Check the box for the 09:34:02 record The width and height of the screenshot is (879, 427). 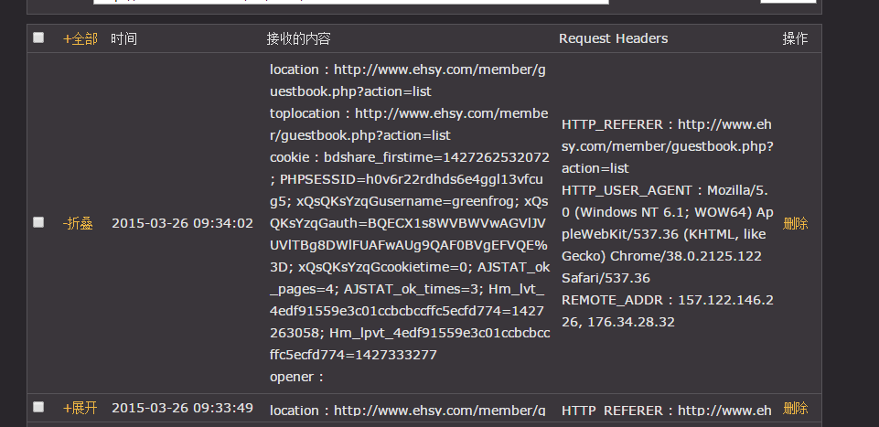tap(38, 222)
